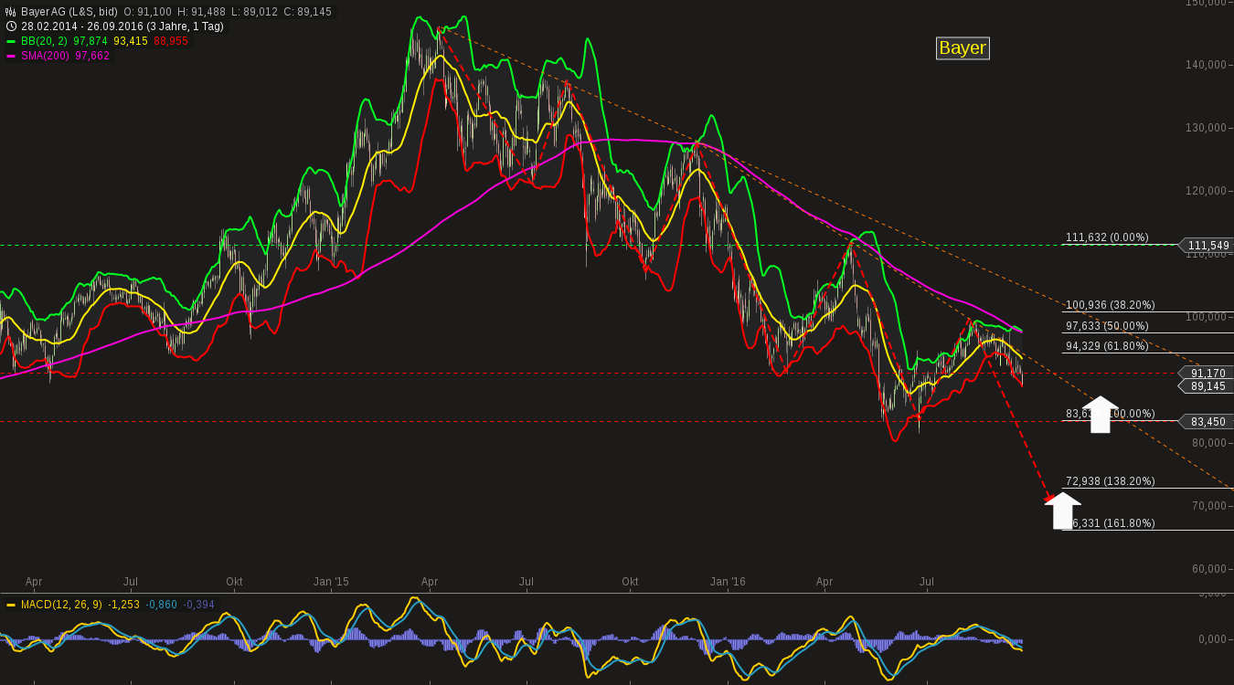
Task: Click the MACD value -1,253
Action: tap(124, 605)
